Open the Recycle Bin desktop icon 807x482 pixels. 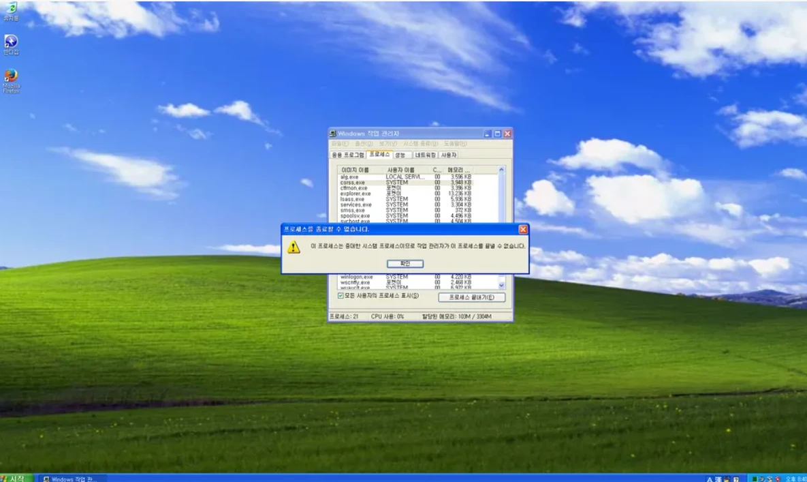click(x=11, y=12)
